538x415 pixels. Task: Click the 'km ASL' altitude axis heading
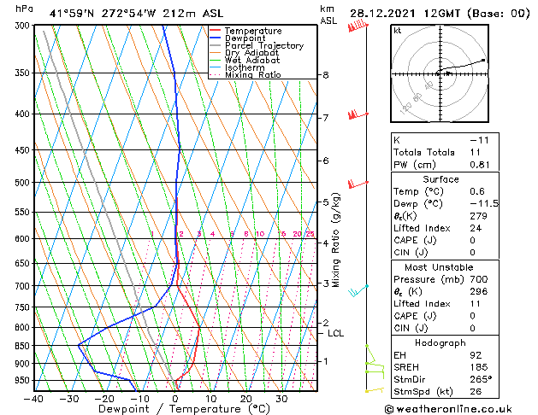point(328,15)
